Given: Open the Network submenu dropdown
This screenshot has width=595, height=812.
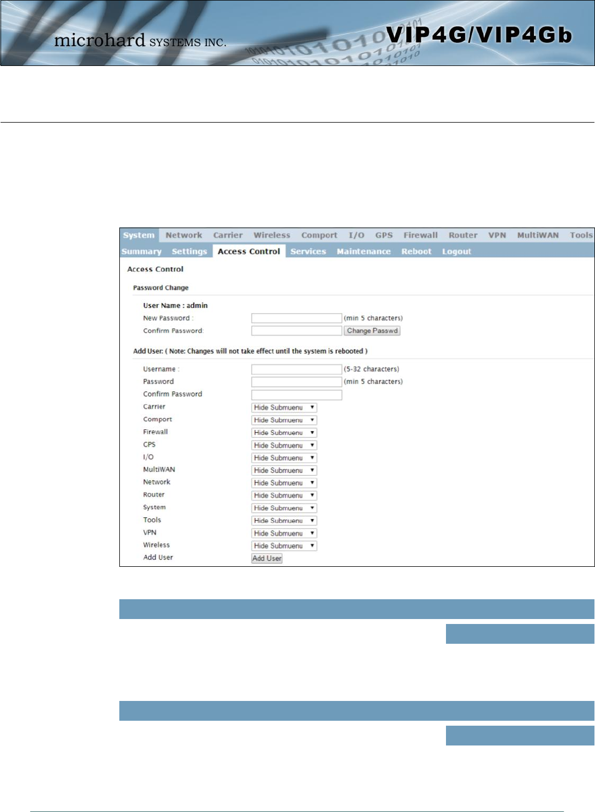Looking at the screenshot, I should 284,483.
